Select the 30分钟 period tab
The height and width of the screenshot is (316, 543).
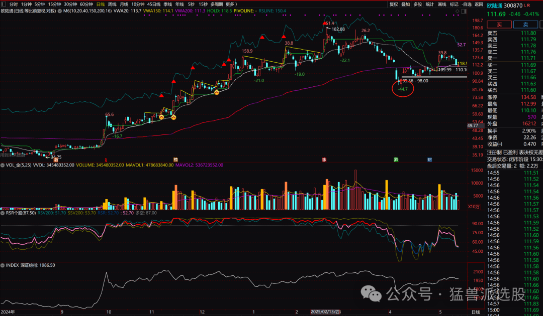click(x=71, y=5)
